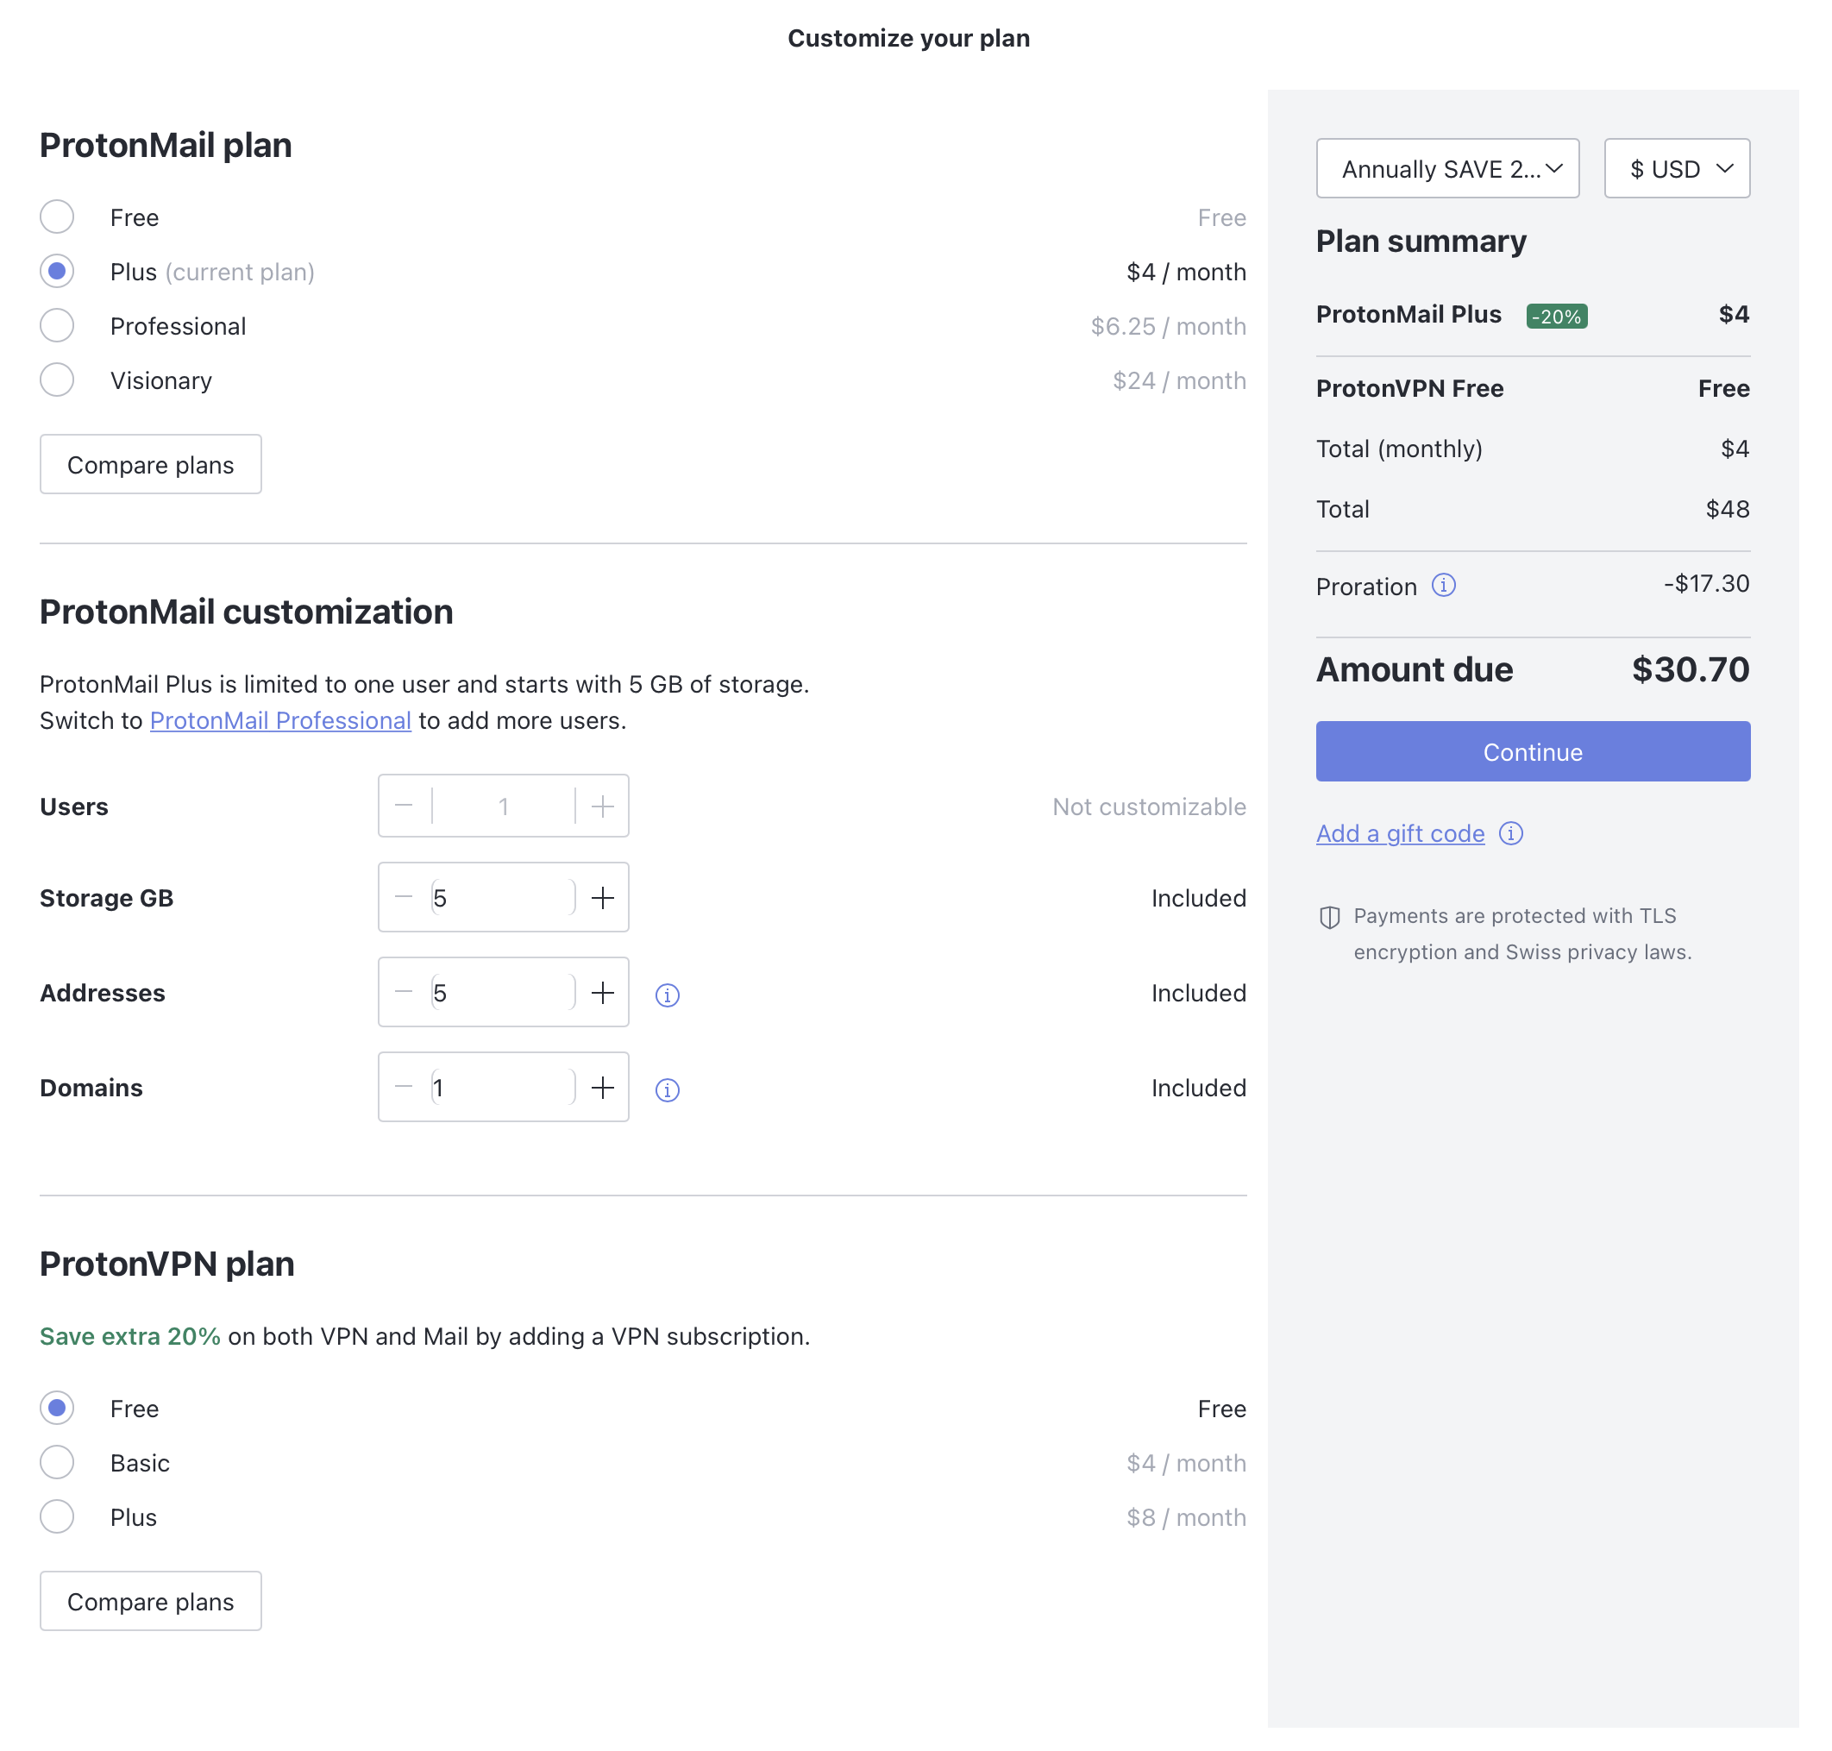Click the TLS shield icon
Viewport: 1832px width, 1751px height.
[x=1330, y=918]
